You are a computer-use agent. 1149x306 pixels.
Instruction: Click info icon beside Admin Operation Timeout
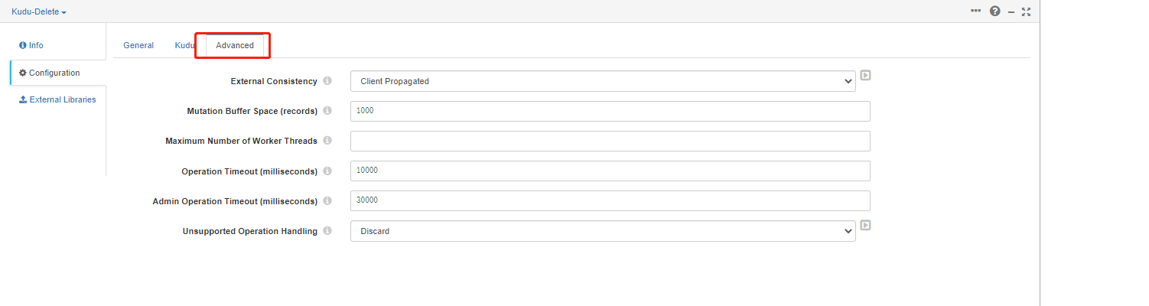(x=327, y=201)
